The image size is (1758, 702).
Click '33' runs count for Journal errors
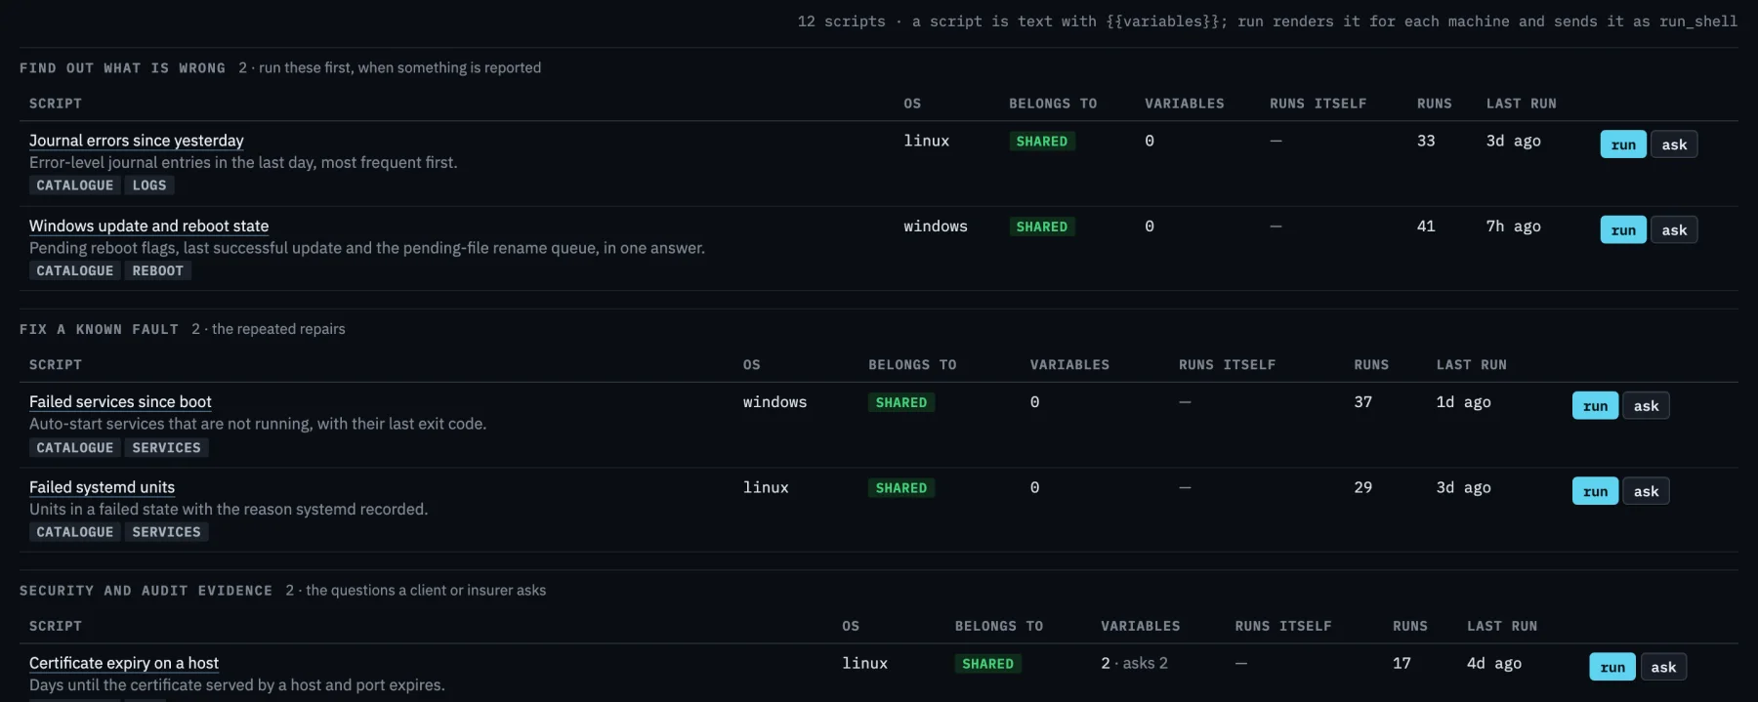1426,141
